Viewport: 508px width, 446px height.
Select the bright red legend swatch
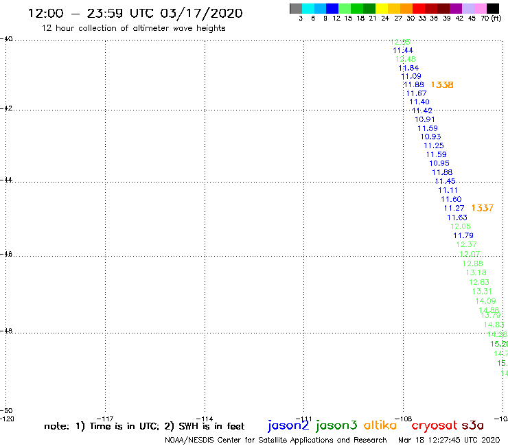(x=419, y=8)
